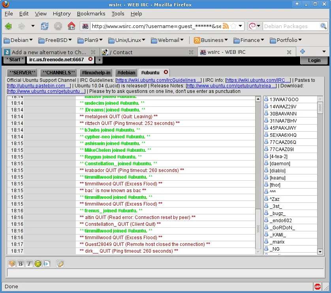The height and width of the screenshot is (293, 331).
Task: Click the Login button
Action: click(x=314, y=60)
